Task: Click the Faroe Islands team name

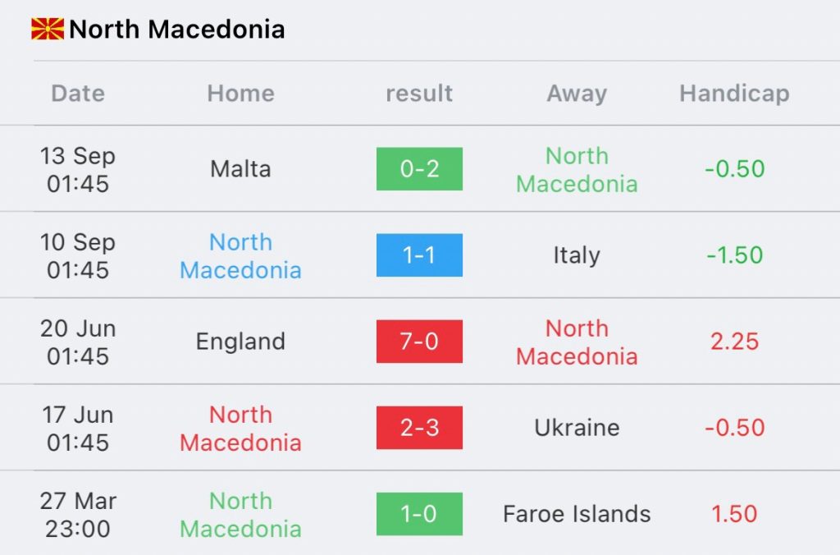Action: pyautogui.click(x=577, y=514)
